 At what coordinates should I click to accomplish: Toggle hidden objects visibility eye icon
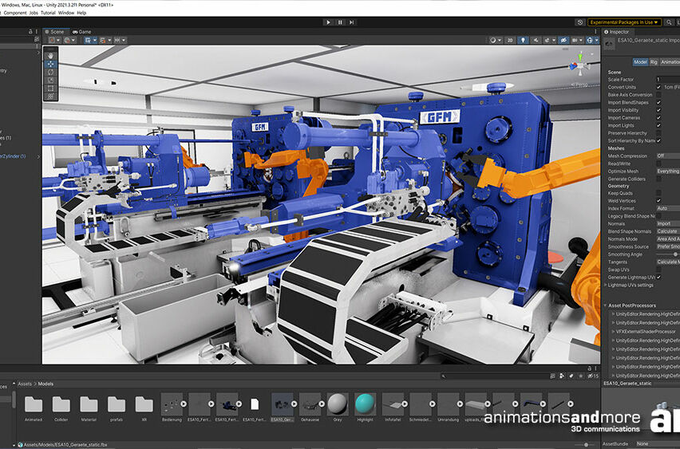563,40
